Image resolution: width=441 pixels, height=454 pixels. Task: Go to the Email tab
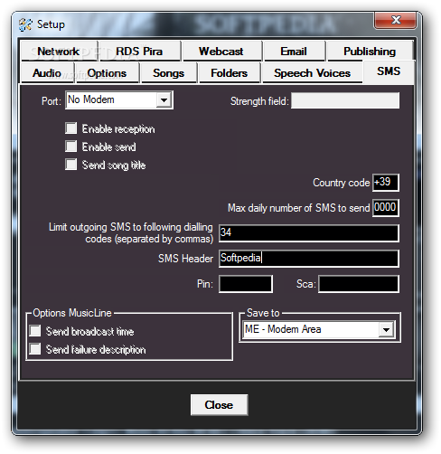(x=294, y=52)
